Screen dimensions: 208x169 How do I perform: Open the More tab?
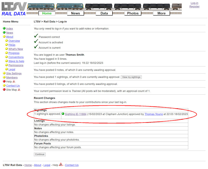pyautogui.click(x=161, y=13)
